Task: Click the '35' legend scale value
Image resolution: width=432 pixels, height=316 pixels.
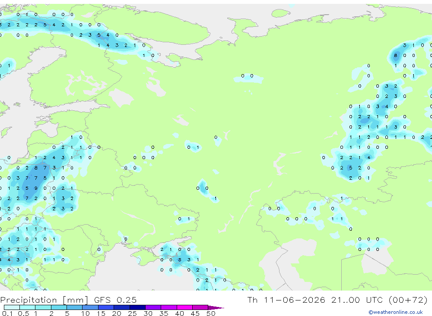Action: point(164,313)
